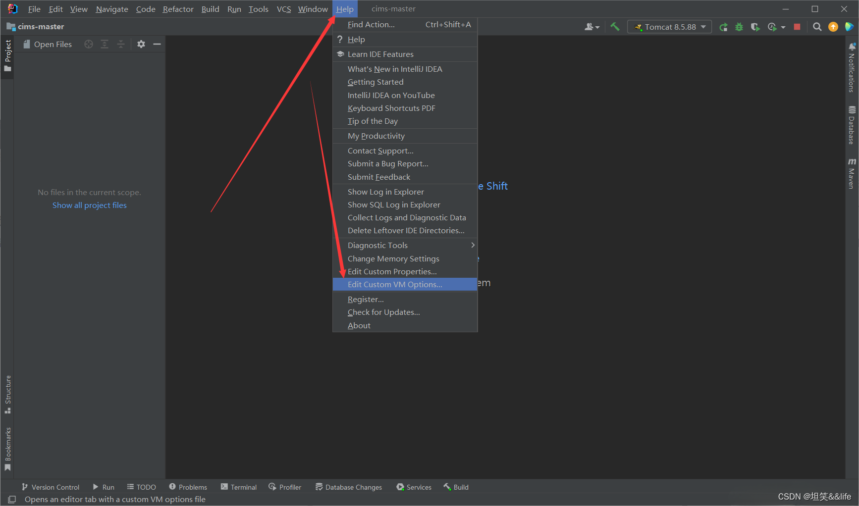Click the colorful JetBrains Toolbox icon

tap(849, 27)
